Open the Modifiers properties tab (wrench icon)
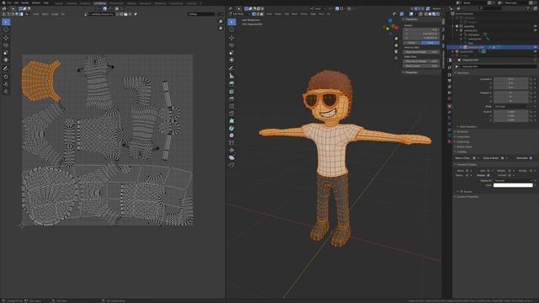 450,112
